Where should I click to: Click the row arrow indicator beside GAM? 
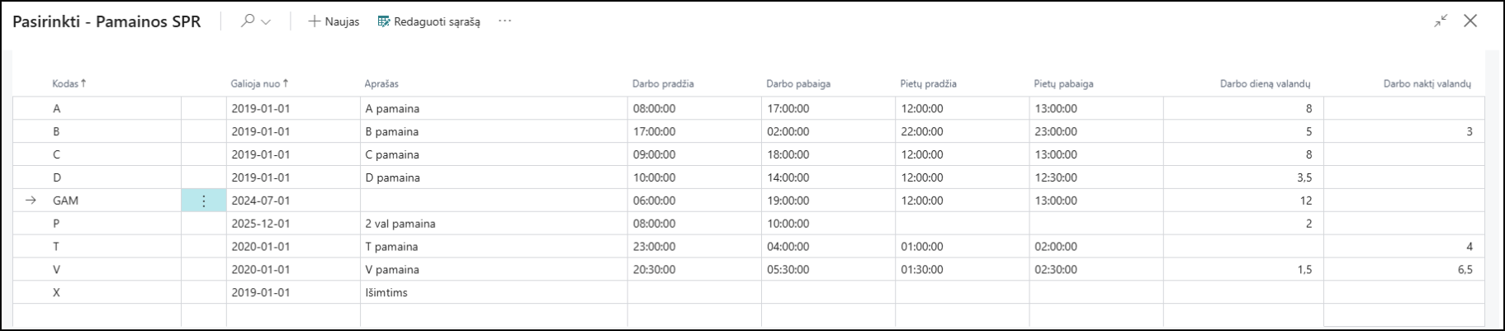coord(31,201)
